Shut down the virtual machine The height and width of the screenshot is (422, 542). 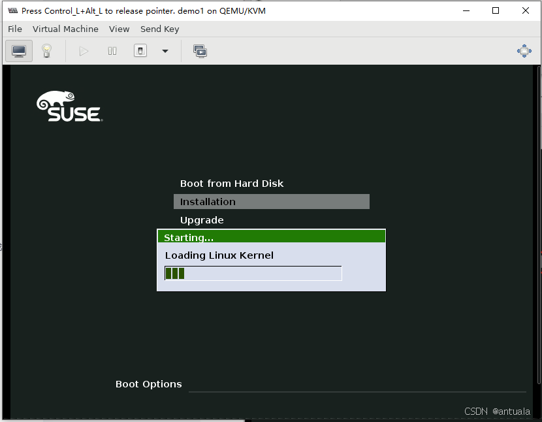(x=140, y=51)
